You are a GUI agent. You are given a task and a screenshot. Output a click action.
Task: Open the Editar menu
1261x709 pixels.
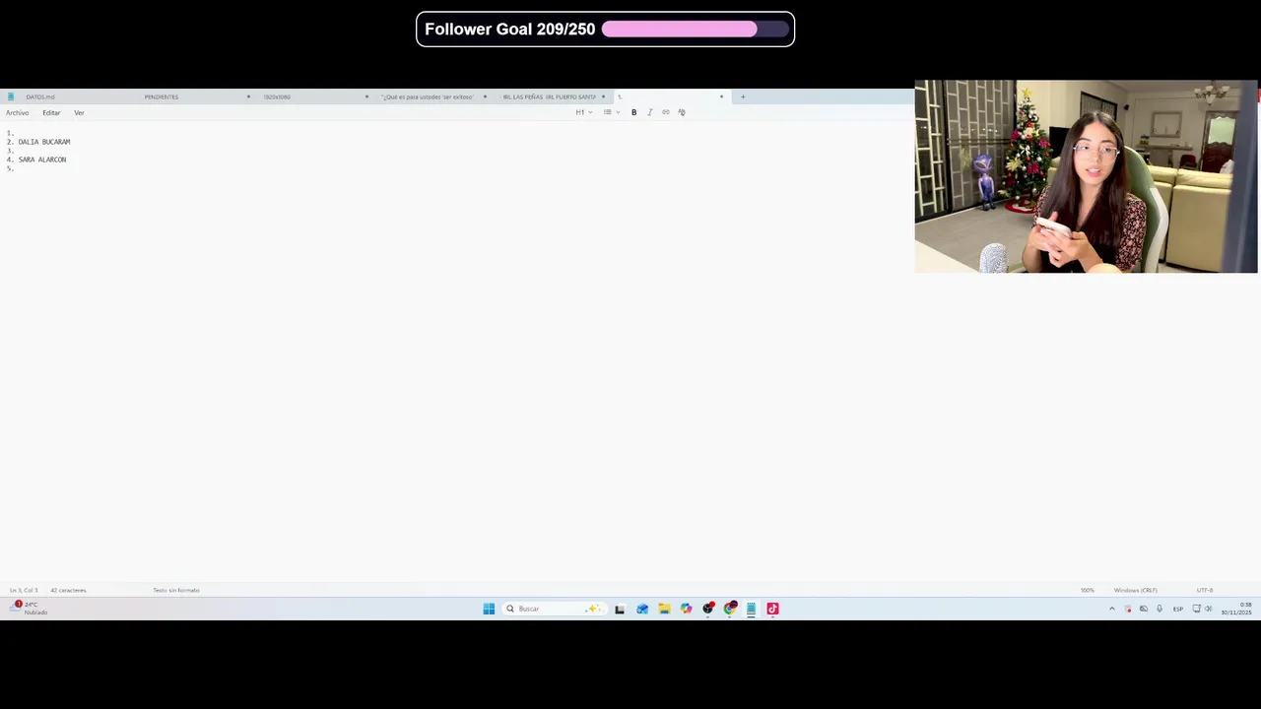51,112
